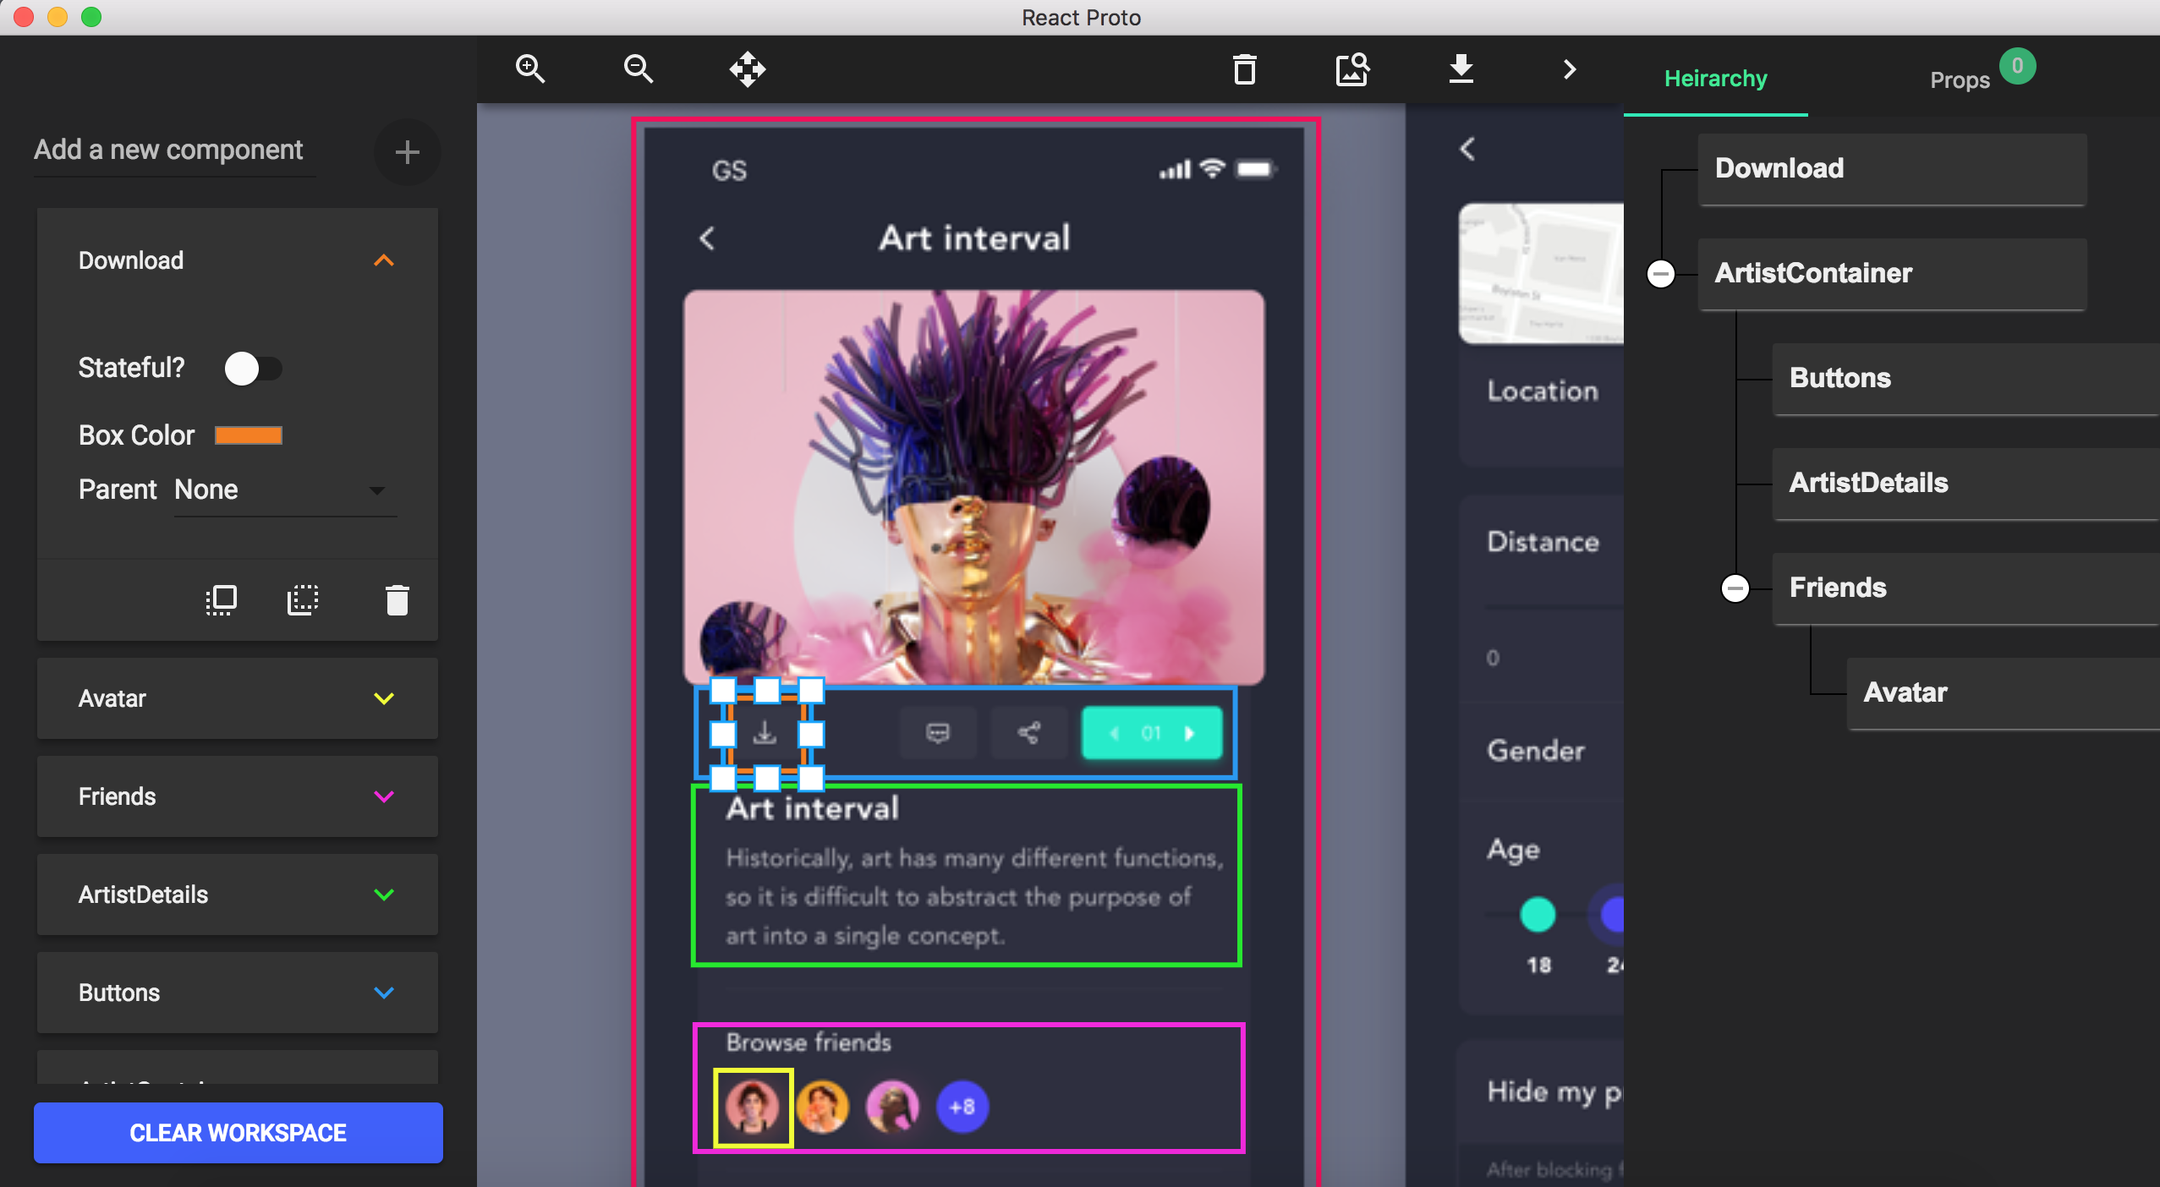2160x1187 pixels.
Task: Select the Zoom Out tool
Action: tap(637, 68)
